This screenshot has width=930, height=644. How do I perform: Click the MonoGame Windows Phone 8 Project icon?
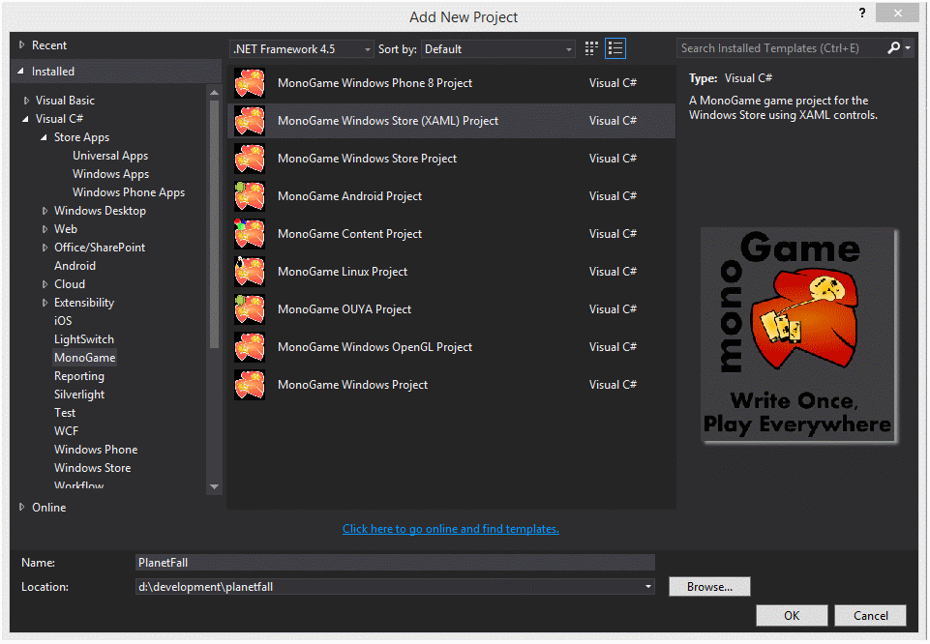coord(250,83)
